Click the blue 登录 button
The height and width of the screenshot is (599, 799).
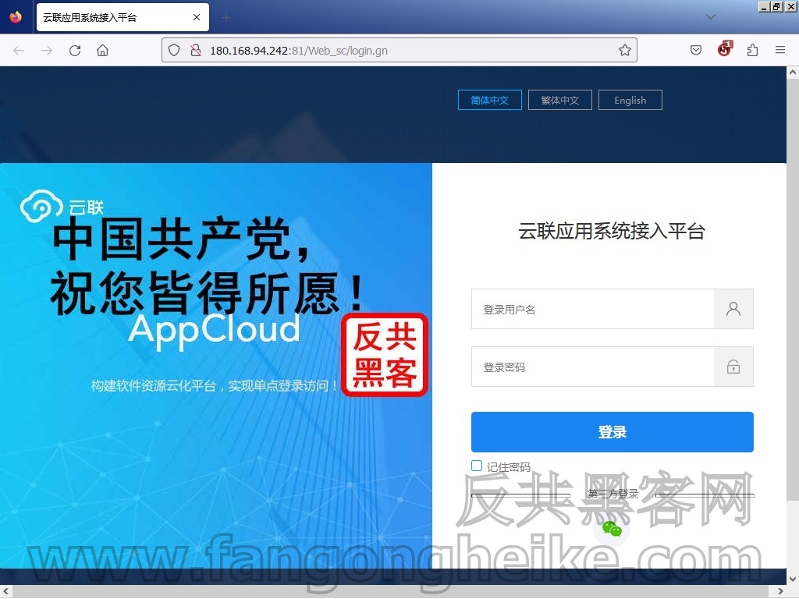click(612, 432)
